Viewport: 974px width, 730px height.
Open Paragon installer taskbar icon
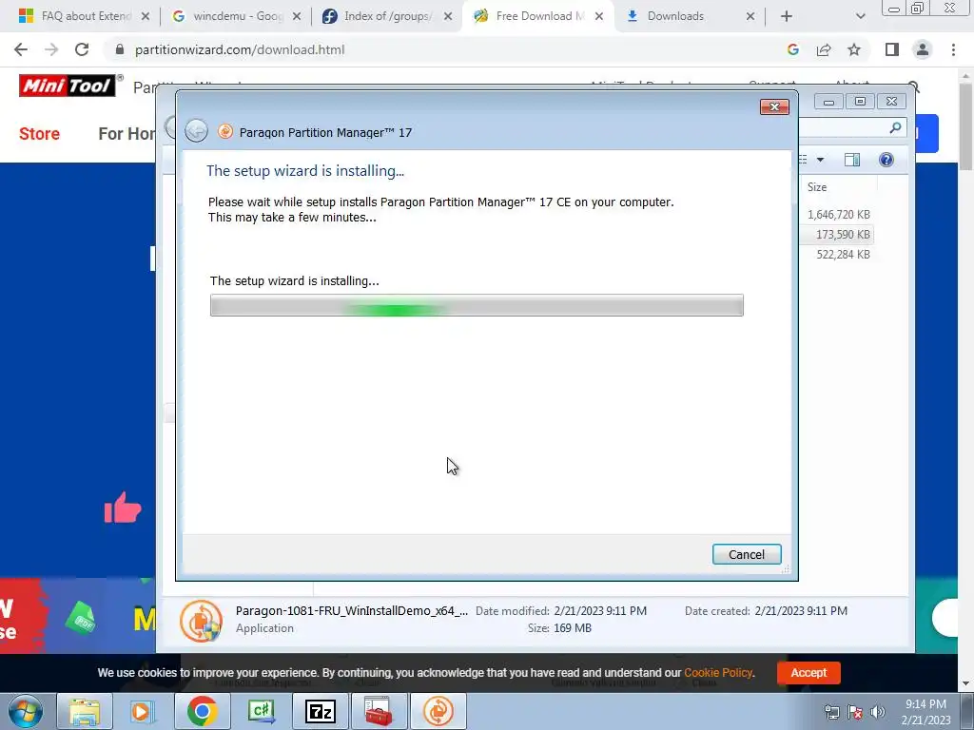tap(438, 711)
